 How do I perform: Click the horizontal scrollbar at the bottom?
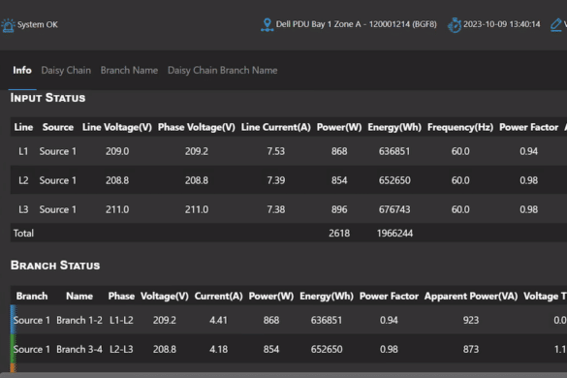point(283,375)
